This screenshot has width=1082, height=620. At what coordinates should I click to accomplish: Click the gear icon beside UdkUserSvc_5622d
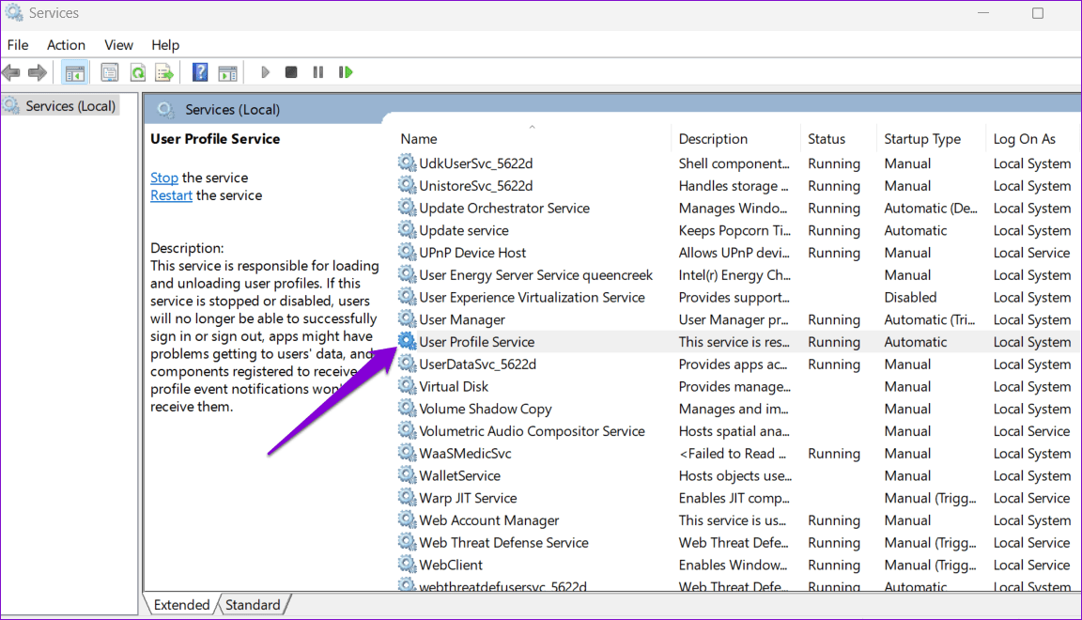pyautogui.click(x=407, y=163)
